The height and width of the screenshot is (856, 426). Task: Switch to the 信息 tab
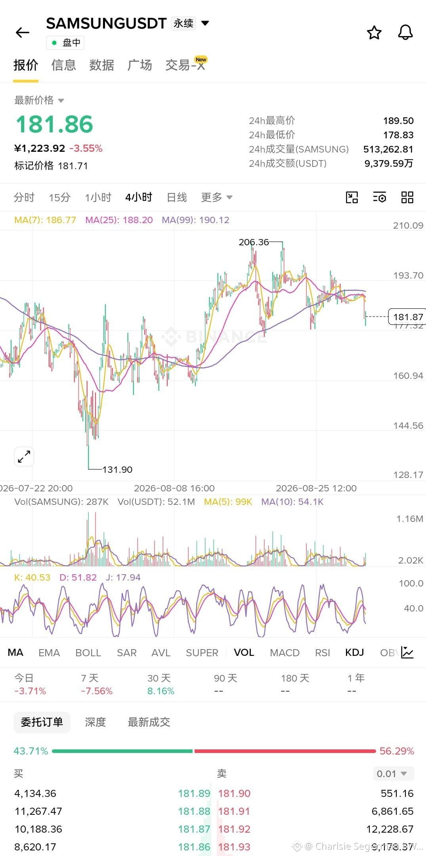[x=63, y=65]
